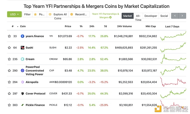Mark Akropolis with the favorite star

coord(9,82)
